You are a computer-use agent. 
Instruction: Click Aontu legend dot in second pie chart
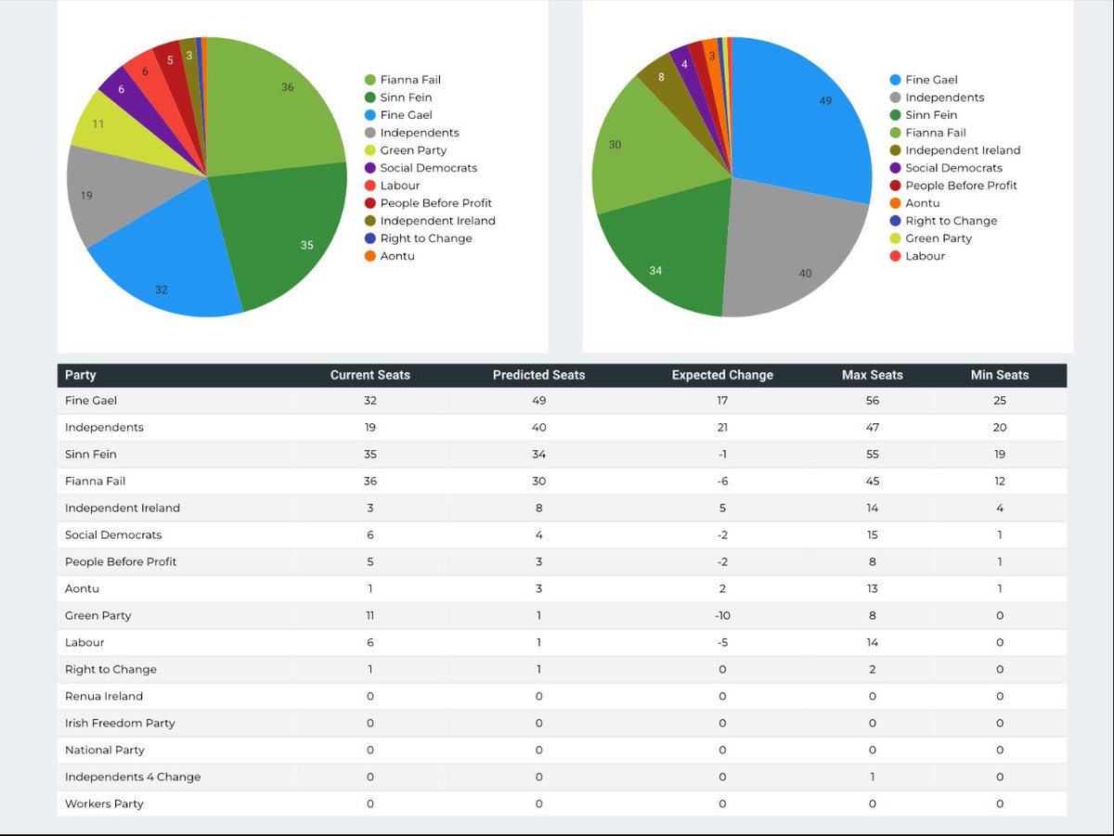[x=896, y=203]
